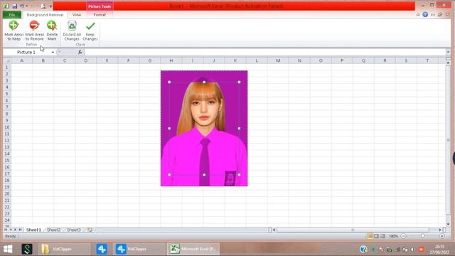Select Mark Areas to Keep tool
Screen dimensions: 455x256
[x=14, y=31]
